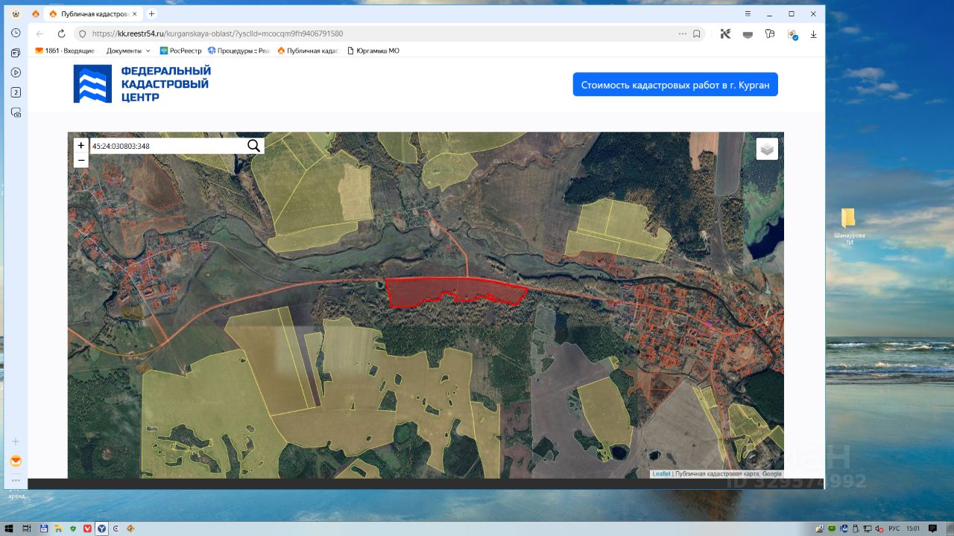This screenshot has height=536, width=954.
Task: Open the address bar three-dots menu
Action: coord(682,33)
